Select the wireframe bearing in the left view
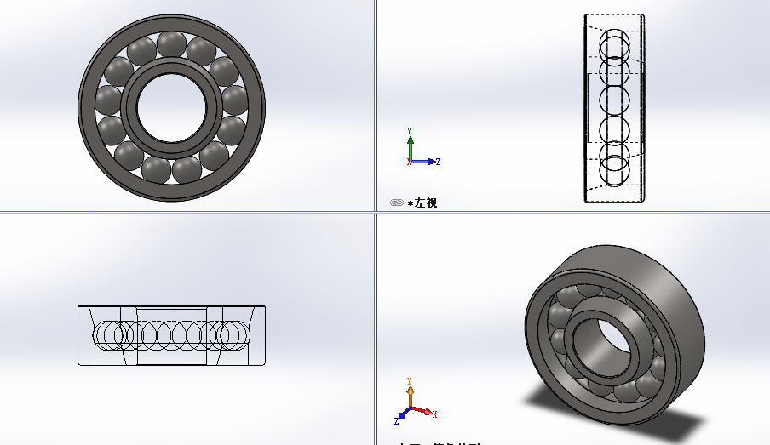 click(614, 108)
